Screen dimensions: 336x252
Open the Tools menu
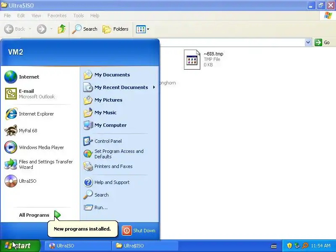click(79, 16)
